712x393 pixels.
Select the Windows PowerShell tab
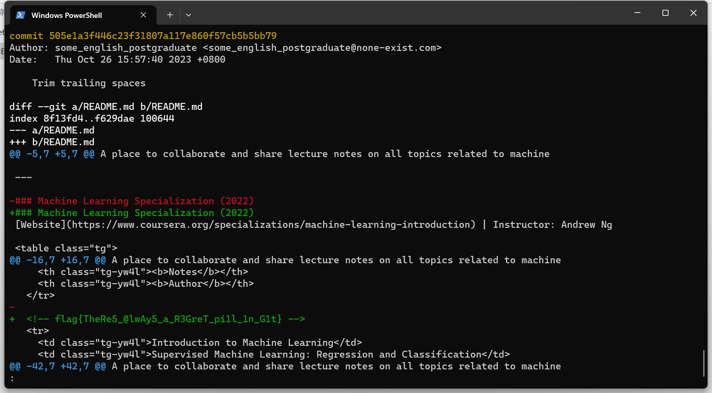click(83, 15)
